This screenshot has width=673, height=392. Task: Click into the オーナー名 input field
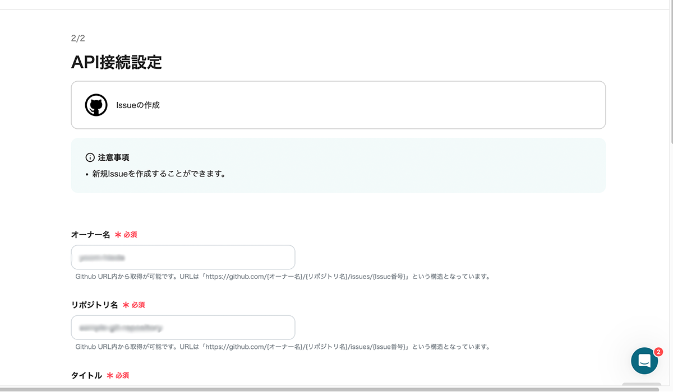pyautogui.click(x=182, y=257)
